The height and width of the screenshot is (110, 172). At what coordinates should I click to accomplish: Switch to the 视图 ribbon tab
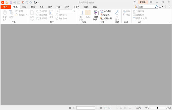(33, 7)
